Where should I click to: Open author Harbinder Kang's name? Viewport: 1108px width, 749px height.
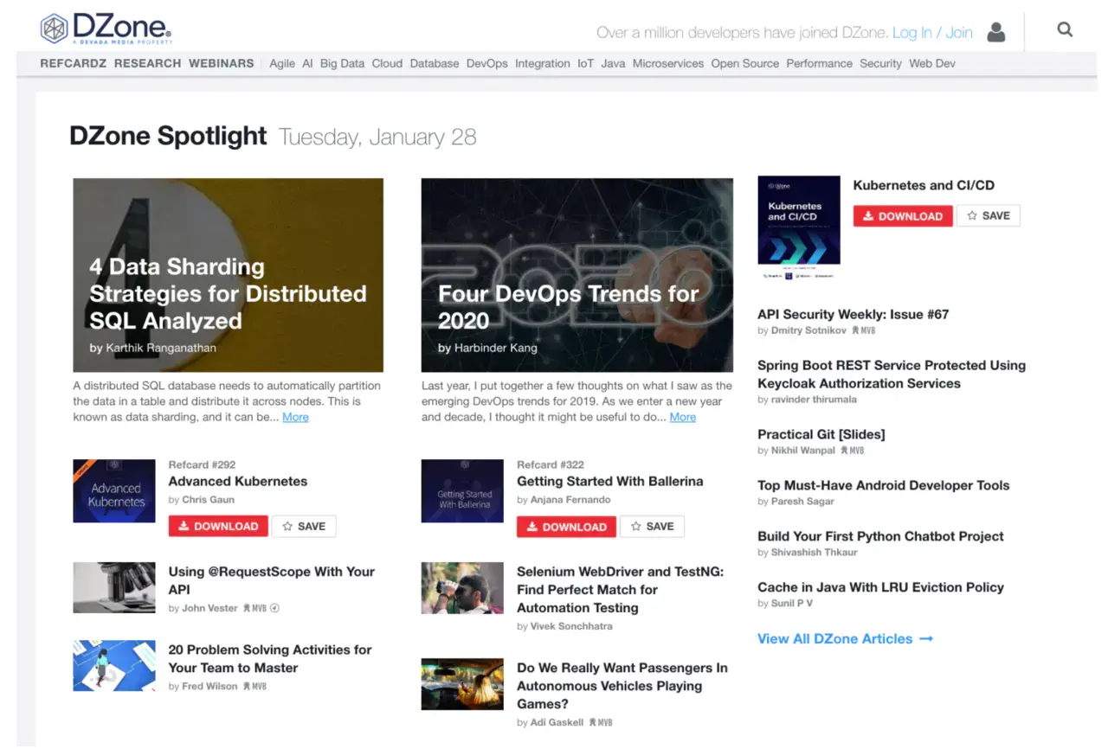click(496, 348)
